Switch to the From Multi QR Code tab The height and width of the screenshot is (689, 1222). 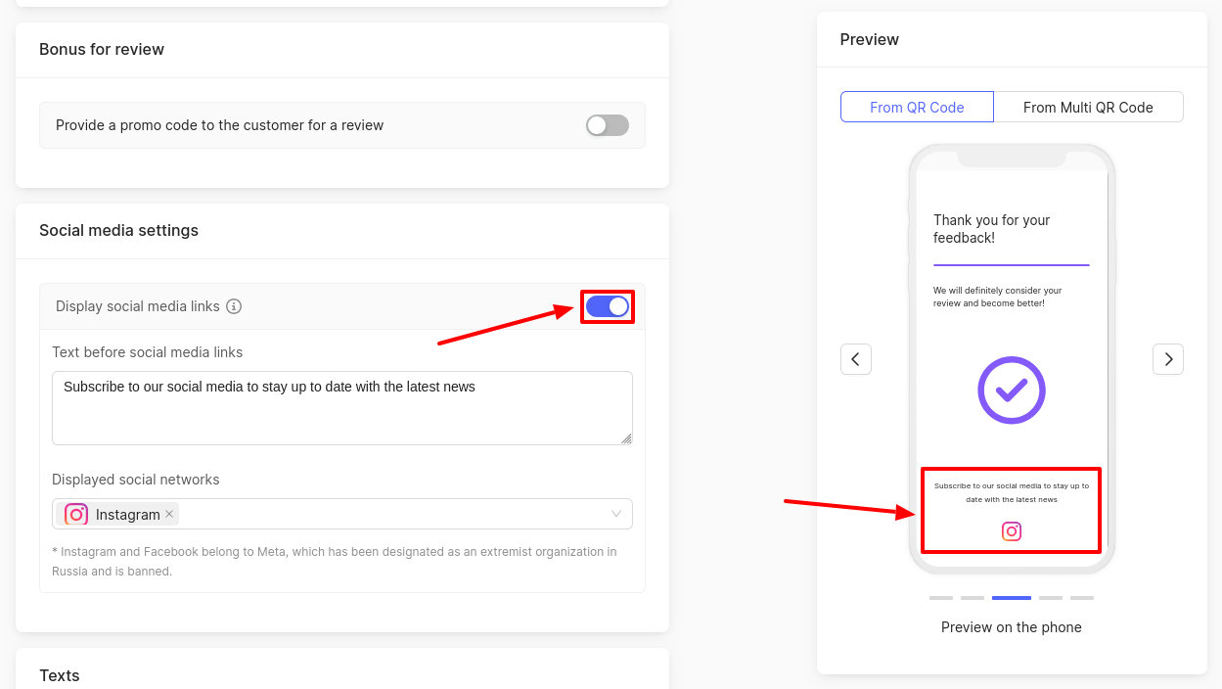tap(1088, 108)
